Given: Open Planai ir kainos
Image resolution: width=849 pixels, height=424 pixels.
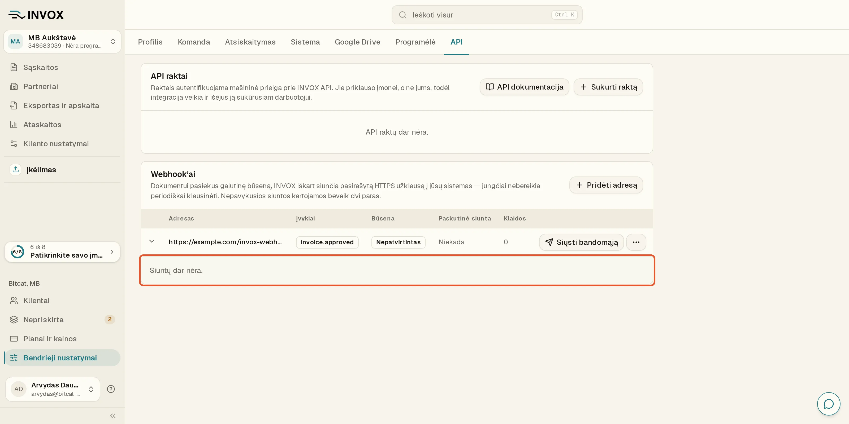Looking at the screenshot, I should (x=62, y=339).
